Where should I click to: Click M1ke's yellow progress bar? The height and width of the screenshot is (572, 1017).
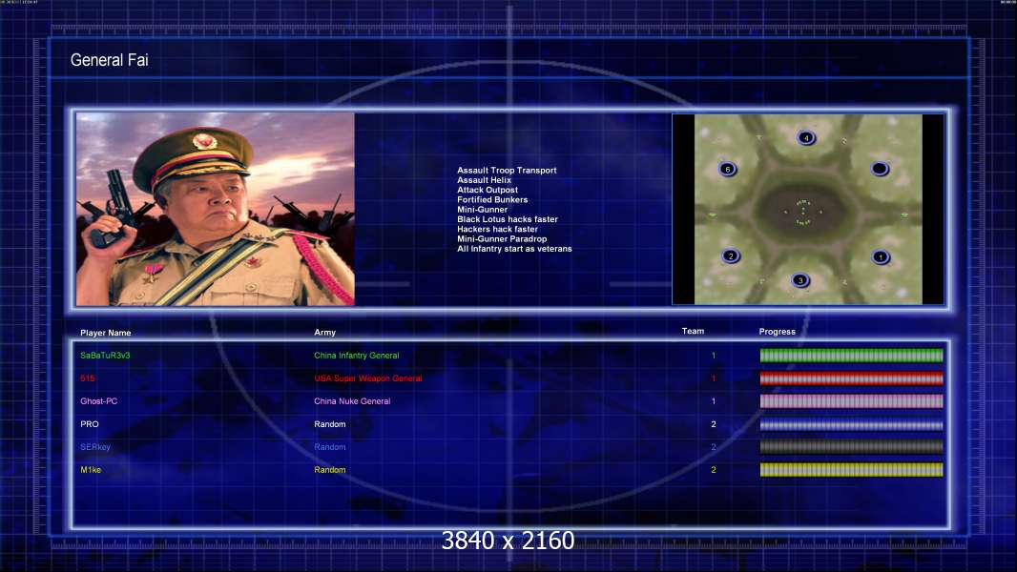tap(851, 470)
